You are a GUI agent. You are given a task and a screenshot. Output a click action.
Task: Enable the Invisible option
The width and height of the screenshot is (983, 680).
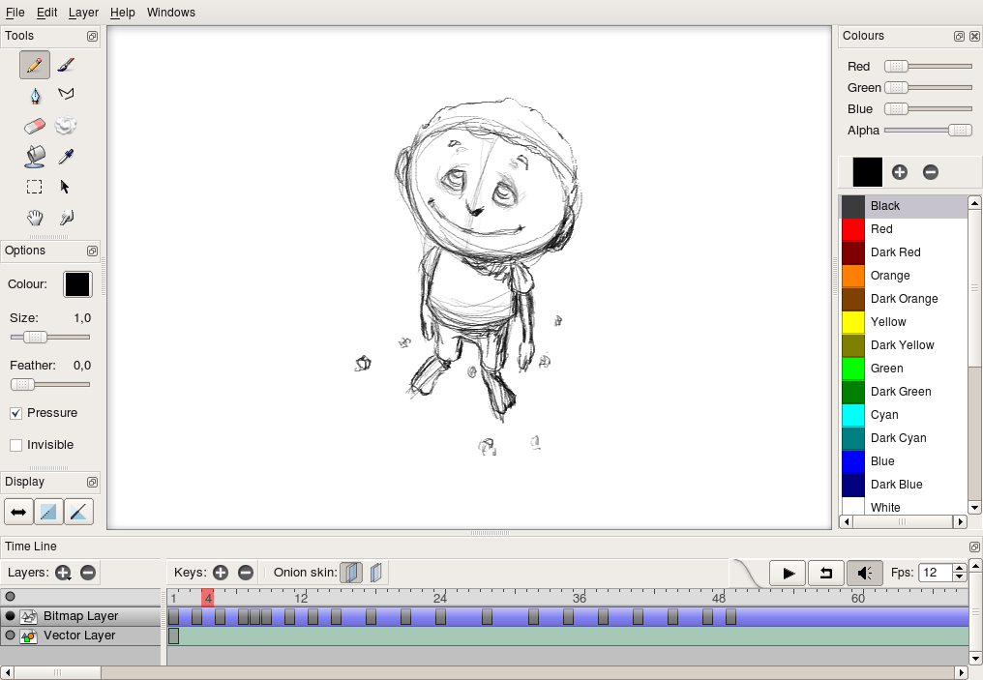tap(15, 445)
